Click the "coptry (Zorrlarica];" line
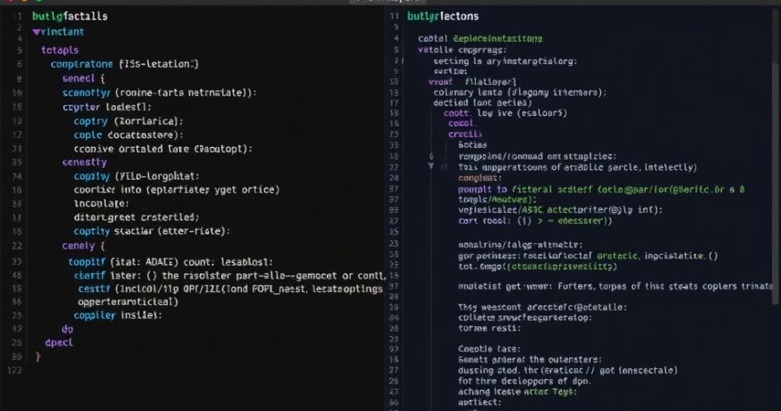Viewport: 781px width, 411px height. (x=128, y=122)
